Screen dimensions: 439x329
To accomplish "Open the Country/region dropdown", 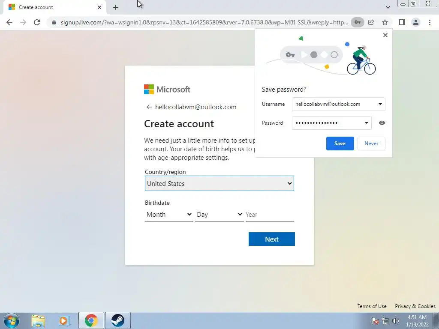I will point(219,183).
